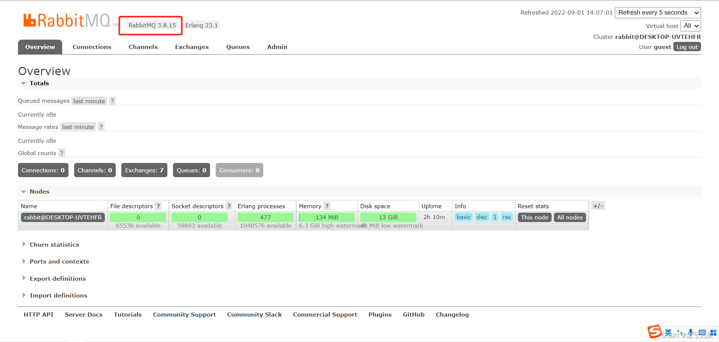The height and width of the screenshot is (342, 719).
Task: Click the 'basic' info tag
Action: [x=464, y=217]
